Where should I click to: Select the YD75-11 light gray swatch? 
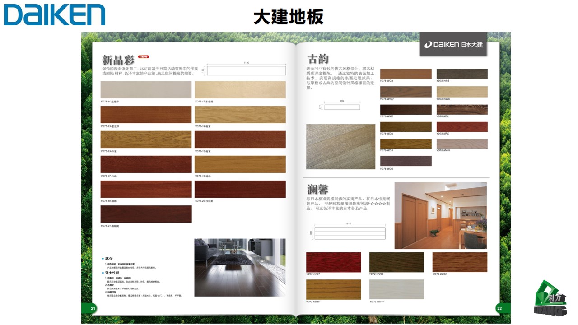pyautogui.click(x=146, y=90)
